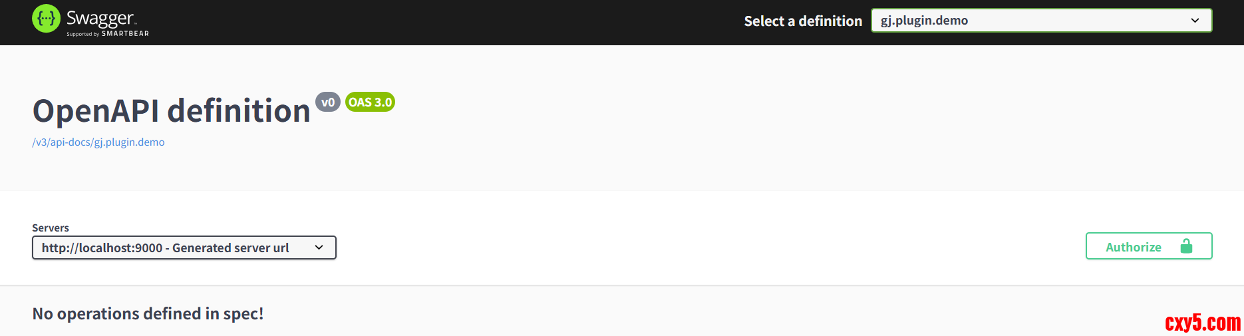Click the "Supported by" caption under Swagger

click(x=82, y=34)
